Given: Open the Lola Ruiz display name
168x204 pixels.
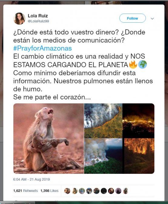Looking at the screenshot, I should pyautogui.click(x=38, y=16).
